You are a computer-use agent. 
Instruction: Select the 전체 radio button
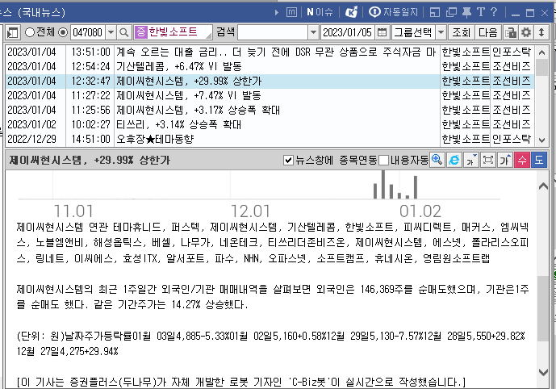[x=30, y=32]
